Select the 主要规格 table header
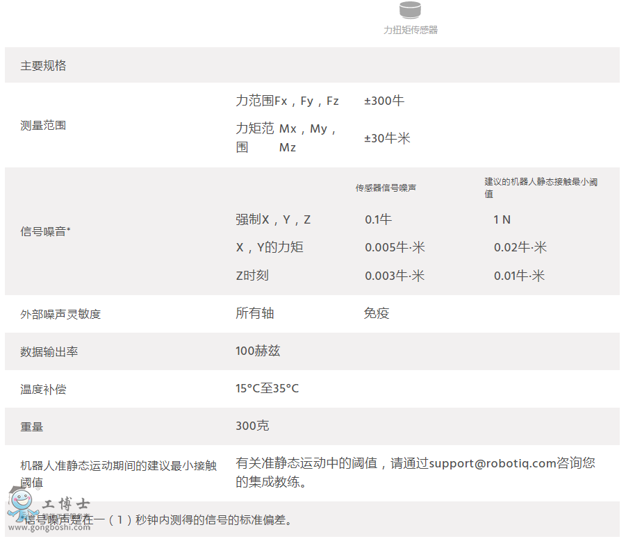The height and width of the screenshot is (541, 626). pyautogui.click(x=43, y=66)
